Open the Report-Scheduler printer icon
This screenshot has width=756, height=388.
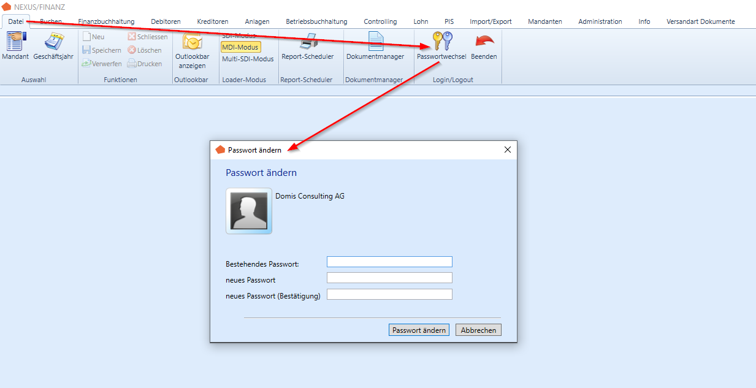coord(308,41)
